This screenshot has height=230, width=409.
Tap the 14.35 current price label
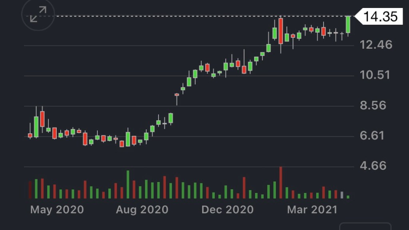click(380, 17)
